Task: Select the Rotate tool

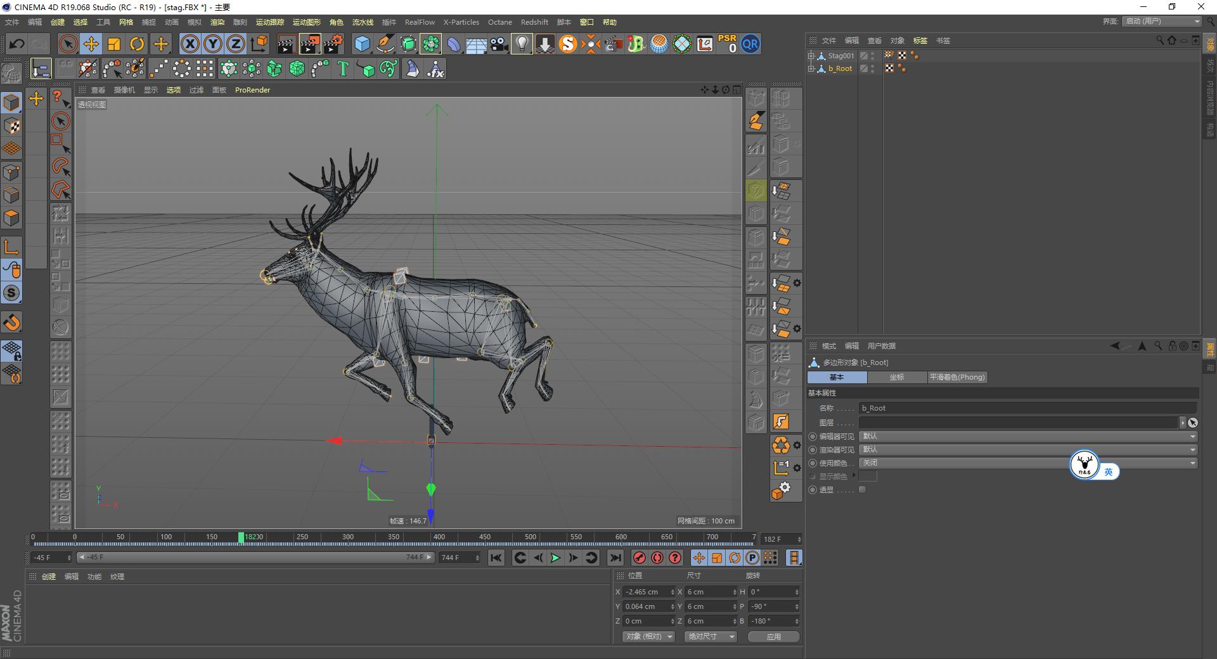Action: (137, 44)
